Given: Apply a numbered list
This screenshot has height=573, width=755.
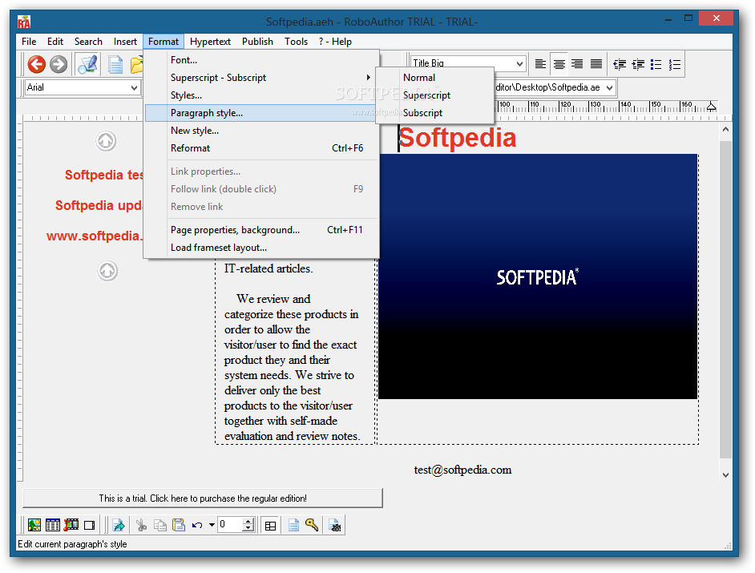Looking at the screenshot, I should tap(675, 64).
